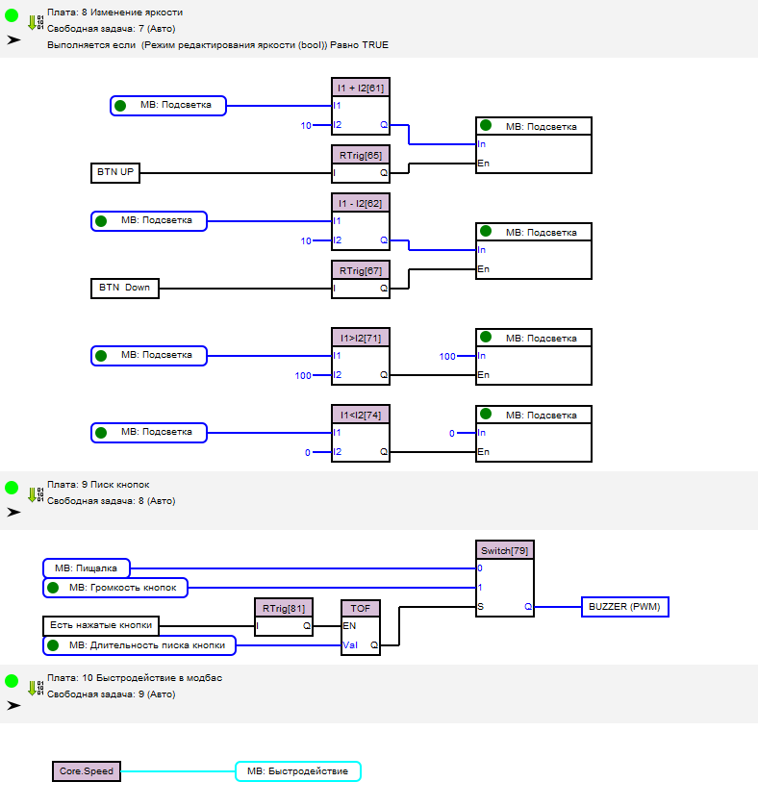Select the I1 + I2[61] adder block header
This screenshot has width=758, height=807.
[x=361, y=88]
